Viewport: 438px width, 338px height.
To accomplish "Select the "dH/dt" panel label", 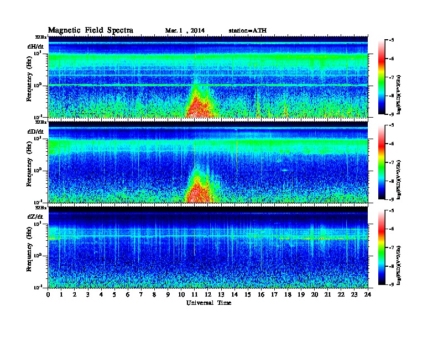I will pos(35,46).
